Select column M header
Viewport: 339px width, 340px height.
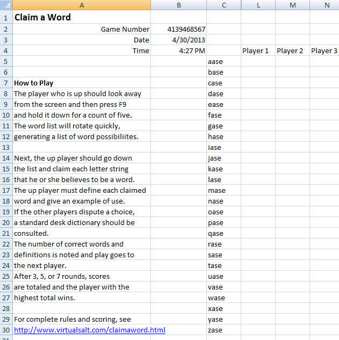click(x=292, y=5)
